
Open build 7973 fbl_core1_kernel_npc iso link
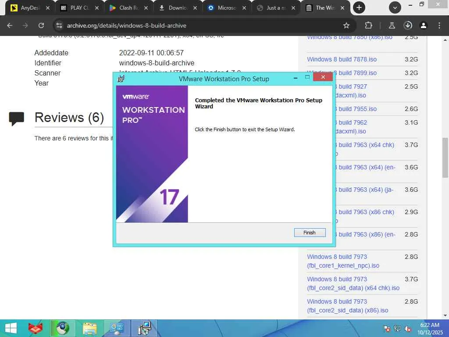coord(343,261)
